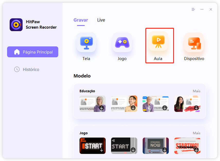
Task: Select the Streaming NOW game template
Action: [156, 146]
